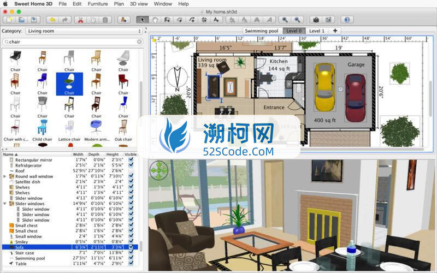Click the Add furniture to home icon
The image size is (437, 273).
coord(123,20)
